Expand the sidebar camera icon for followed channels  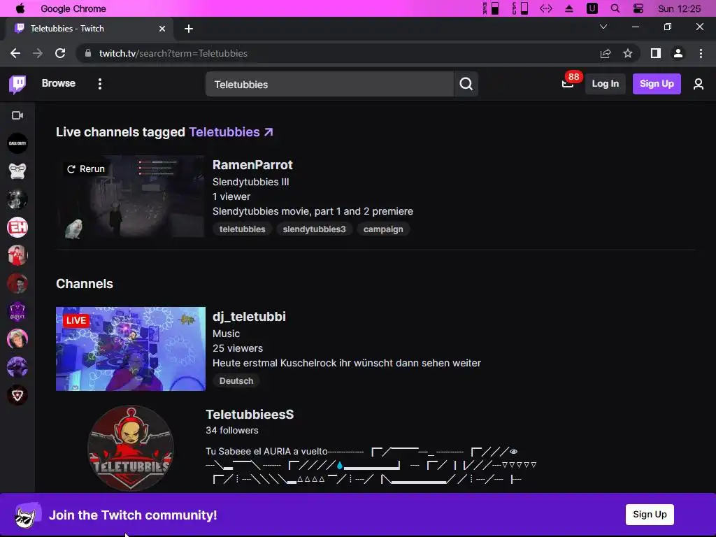17,115
